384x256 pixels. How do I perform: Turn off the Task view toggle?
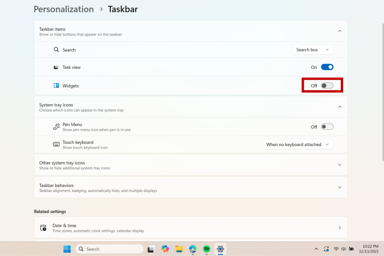tap(327, 67)
